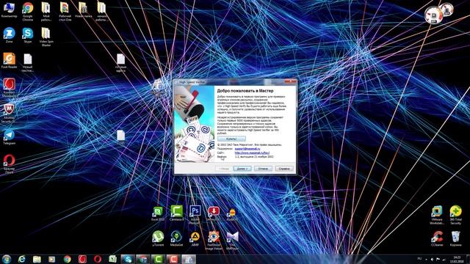Open Windows Explorer from the taskbar

click(37, 259)
